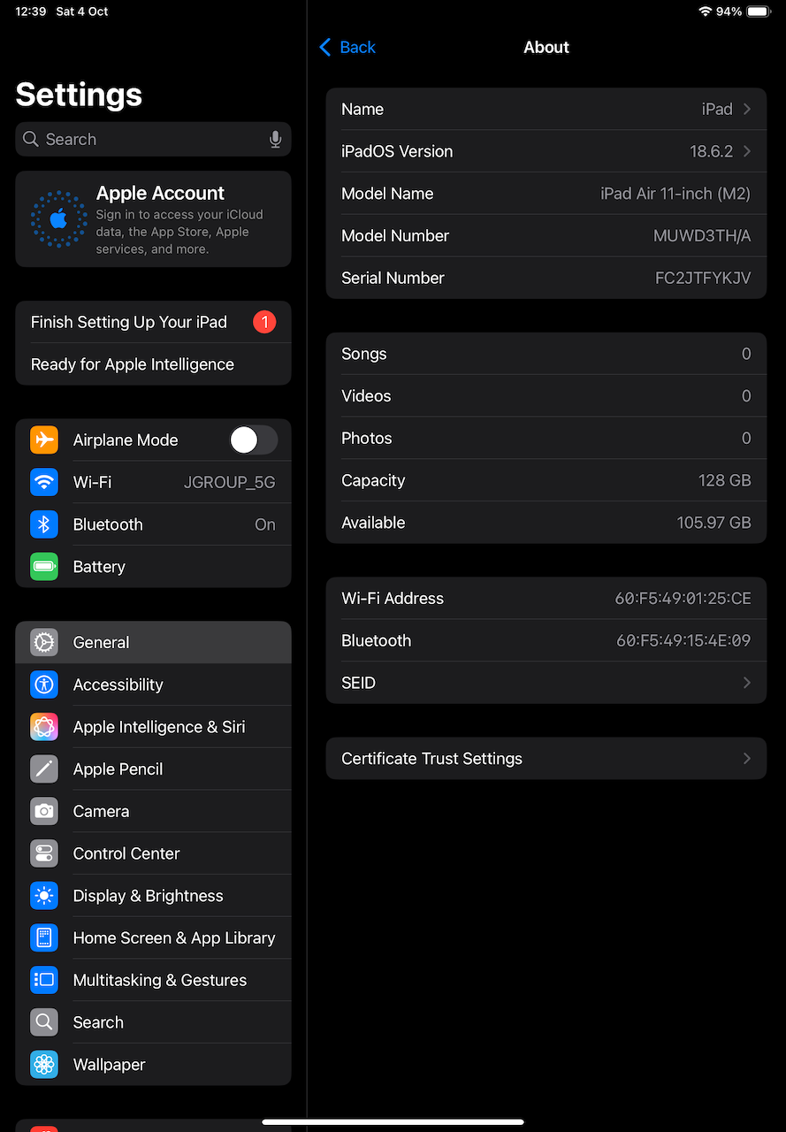Select General in the sidebar
Screen dimensions: 786x1132
pos(153,642)
